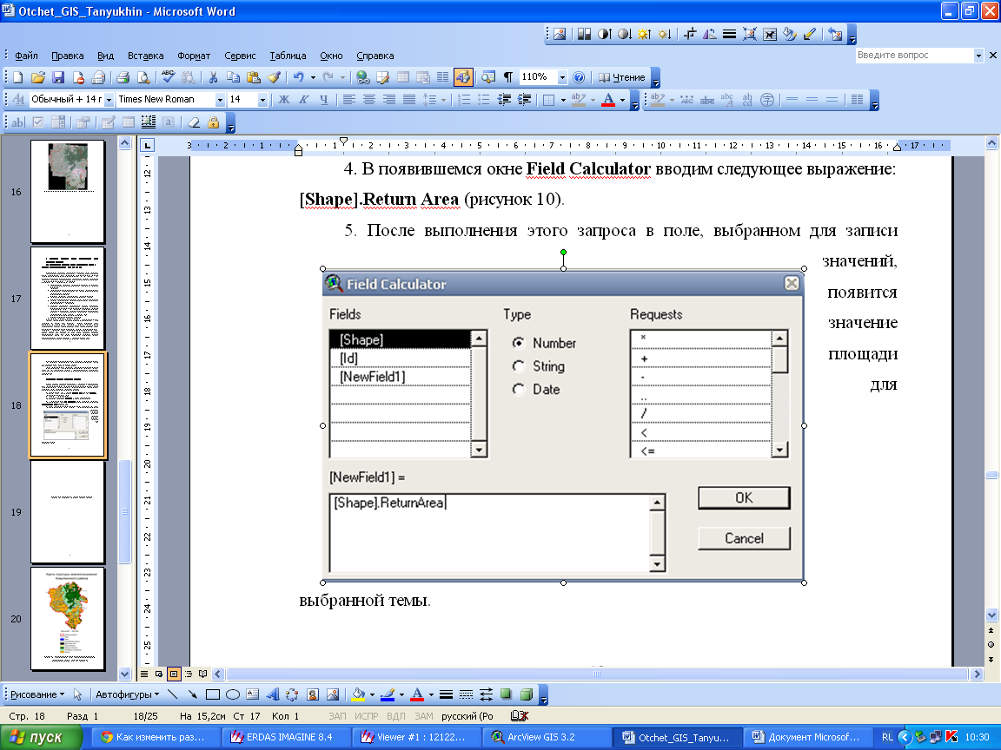
Task: Open Word help question icon
Action: 579,77
